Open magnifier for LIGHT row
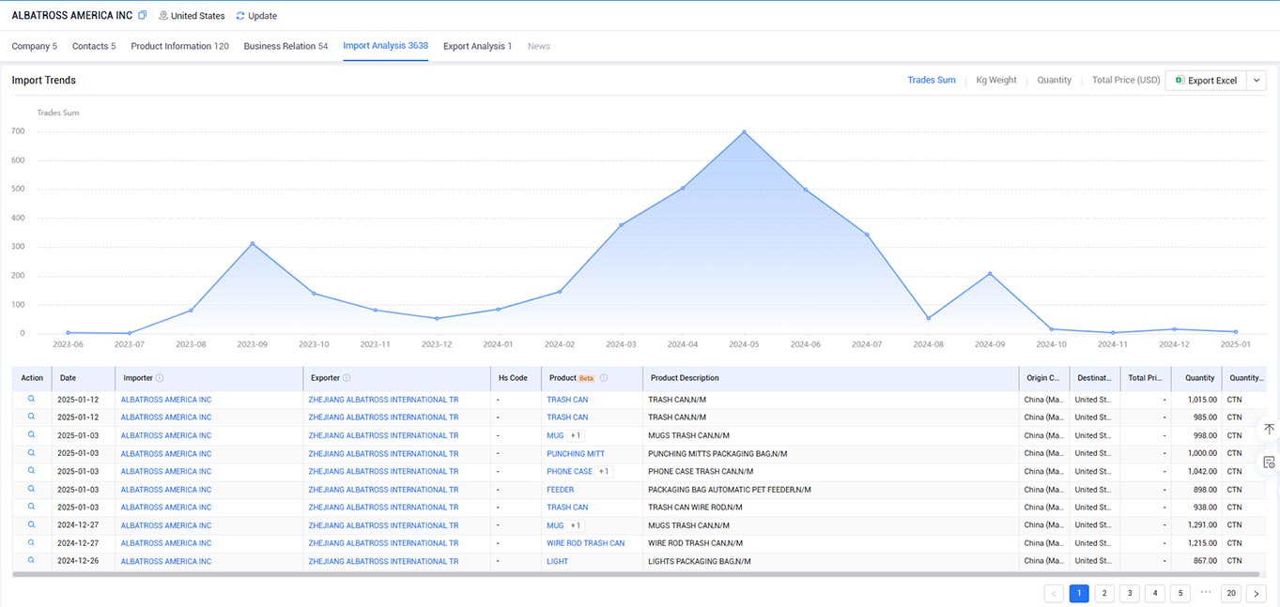Image resolution: width=1280 pixels, height=607 pixels. (x=31, y=560)
